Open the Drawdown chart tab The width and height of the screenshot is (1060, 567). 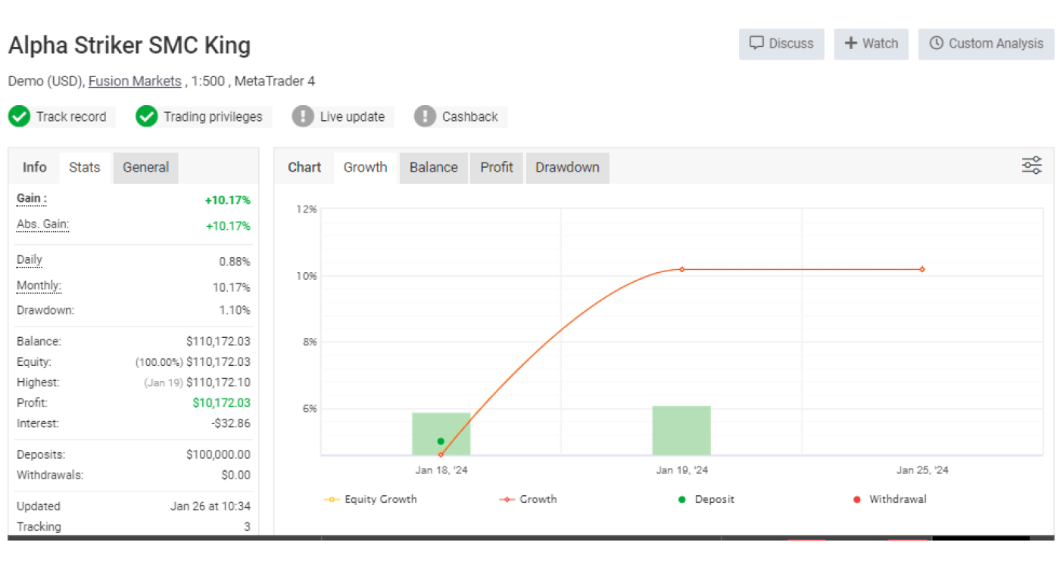(x=567, y=167)
